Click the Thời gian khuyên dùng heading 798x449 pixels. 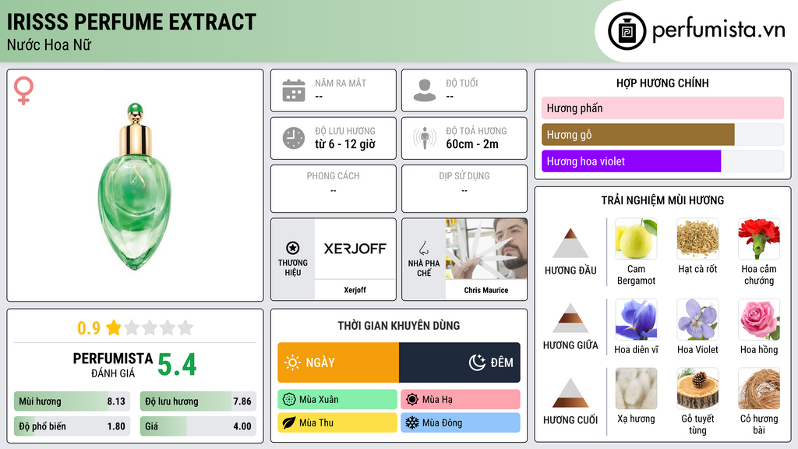(399, 325)
